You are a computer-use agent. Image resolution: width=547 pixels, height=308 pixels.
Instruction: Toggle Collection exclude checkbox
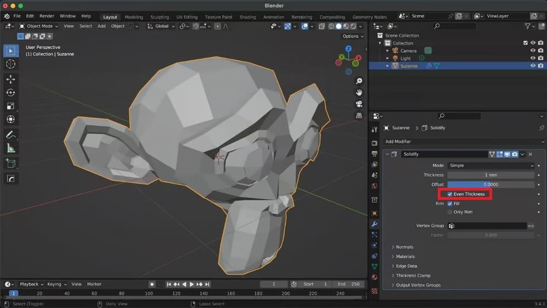(526, 43)
